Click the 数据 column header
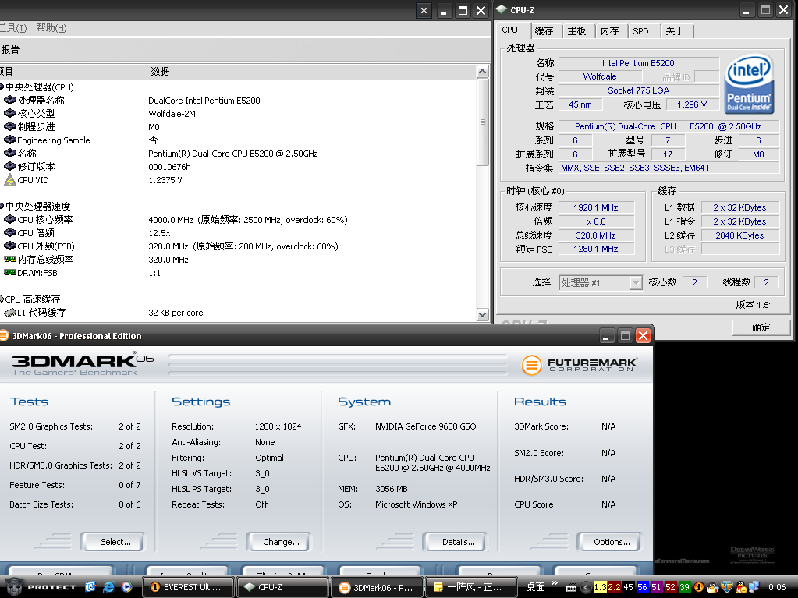This screenshot has height=598, width=798. (289, 72)
